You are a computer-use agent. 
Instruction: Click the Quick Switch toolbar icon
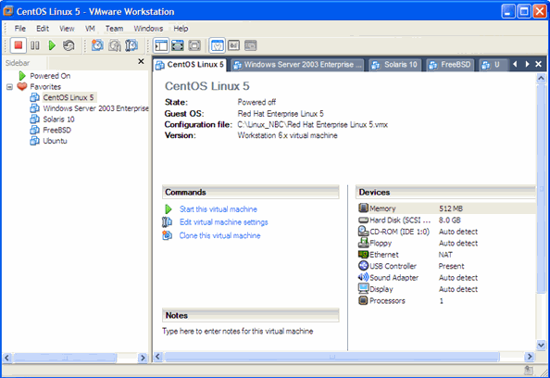[x=194, y=45]
